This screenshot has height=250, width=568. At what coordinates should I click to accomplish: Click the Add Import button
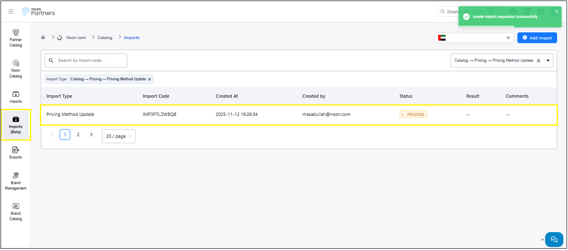537,38
